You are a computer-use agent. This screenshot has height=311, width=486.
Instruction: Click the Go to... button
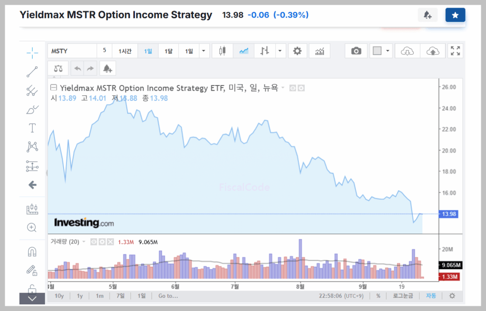click(168, 296)
